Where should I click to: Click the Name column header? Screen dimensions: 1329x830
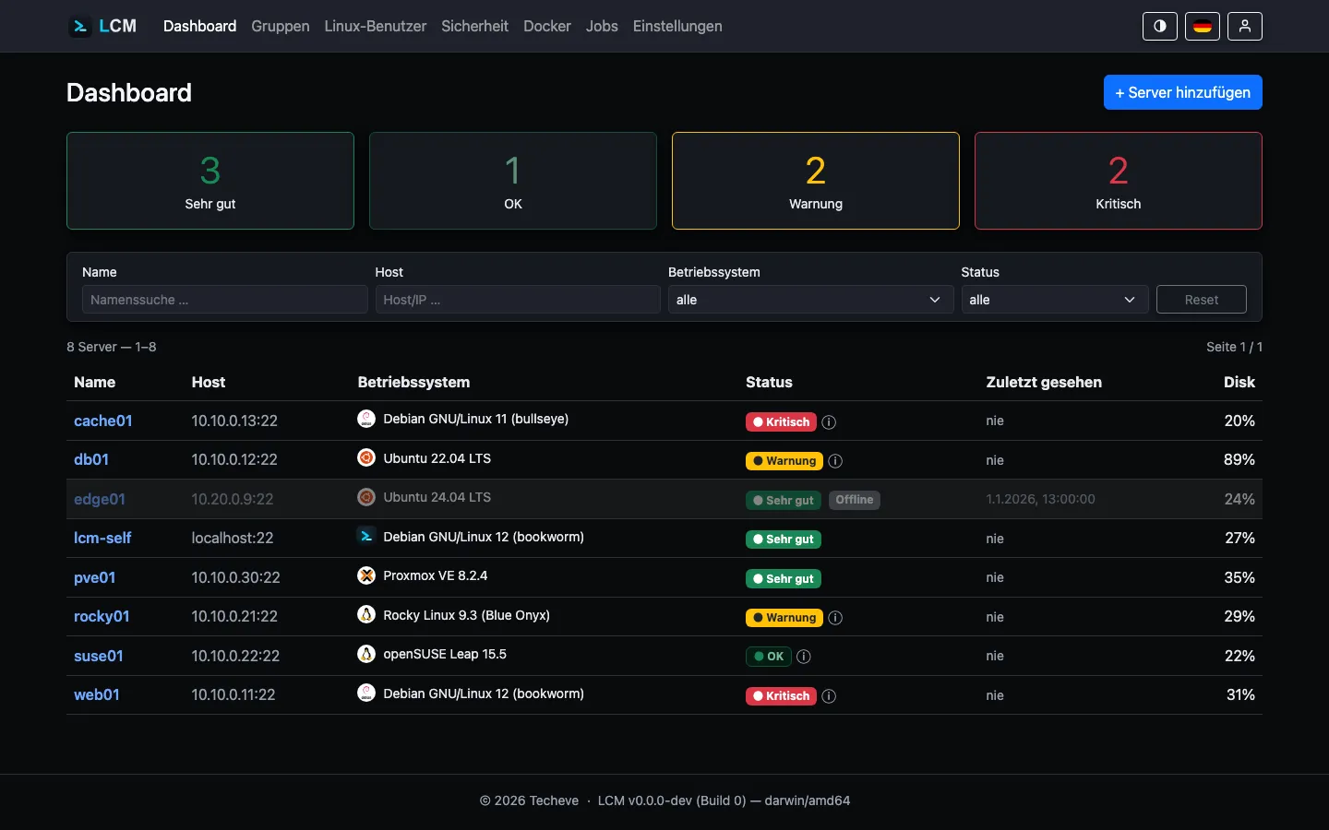(x=95, y=382)
